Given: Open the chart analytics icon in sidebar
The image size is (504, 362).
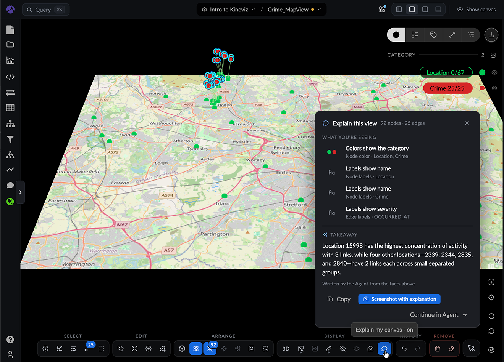Looking at the screenshot, I should (10, 61).
